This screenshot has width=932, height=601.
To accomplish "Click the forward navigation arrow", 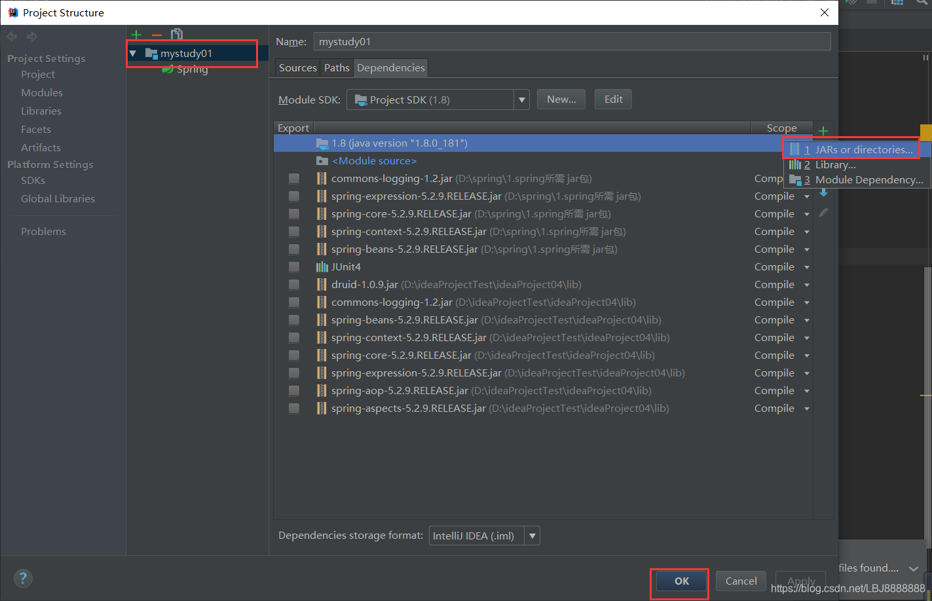I will [32, 37].
